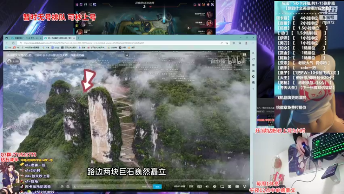This screenshot has width=344, height=194.
Task: Refresh the browser page
Action: coord(13,43)
